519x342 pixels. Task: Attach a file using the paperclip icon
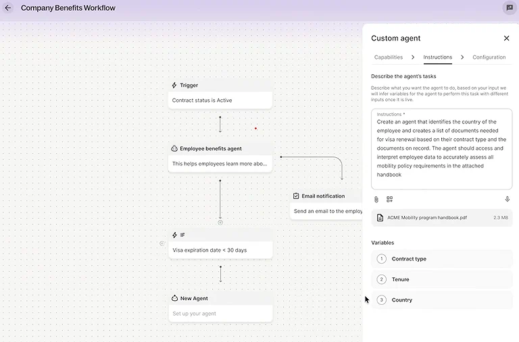click(x=376, y=199)
